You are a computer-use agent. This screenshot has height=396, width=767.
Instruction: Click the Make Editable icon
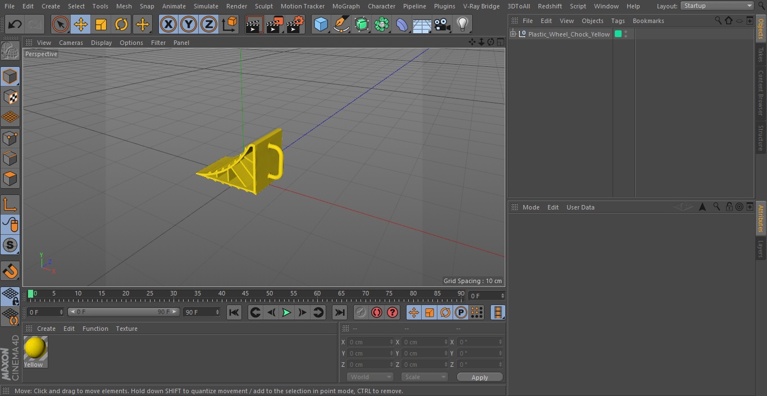click(x=10, y=51)
